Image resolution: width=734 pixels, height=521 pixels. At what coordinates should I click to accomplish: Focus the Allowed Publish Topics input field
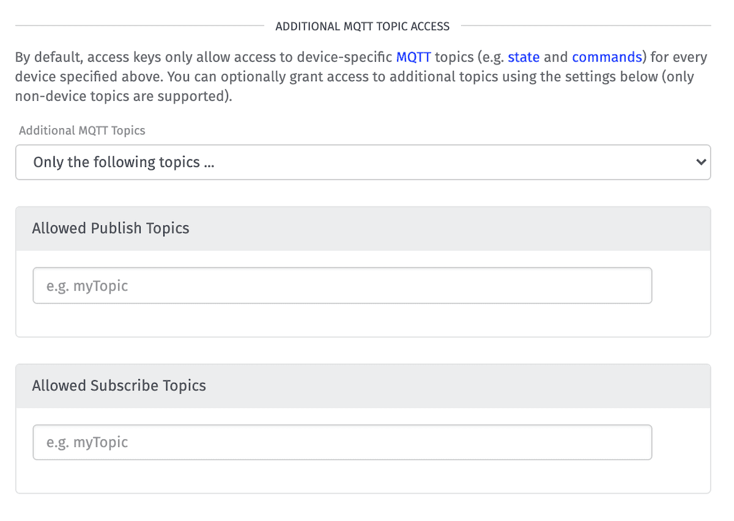point(343,285)
